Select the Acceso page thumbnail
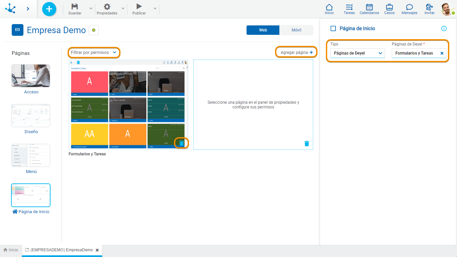The image size is (457, 257). pos(31,76)
